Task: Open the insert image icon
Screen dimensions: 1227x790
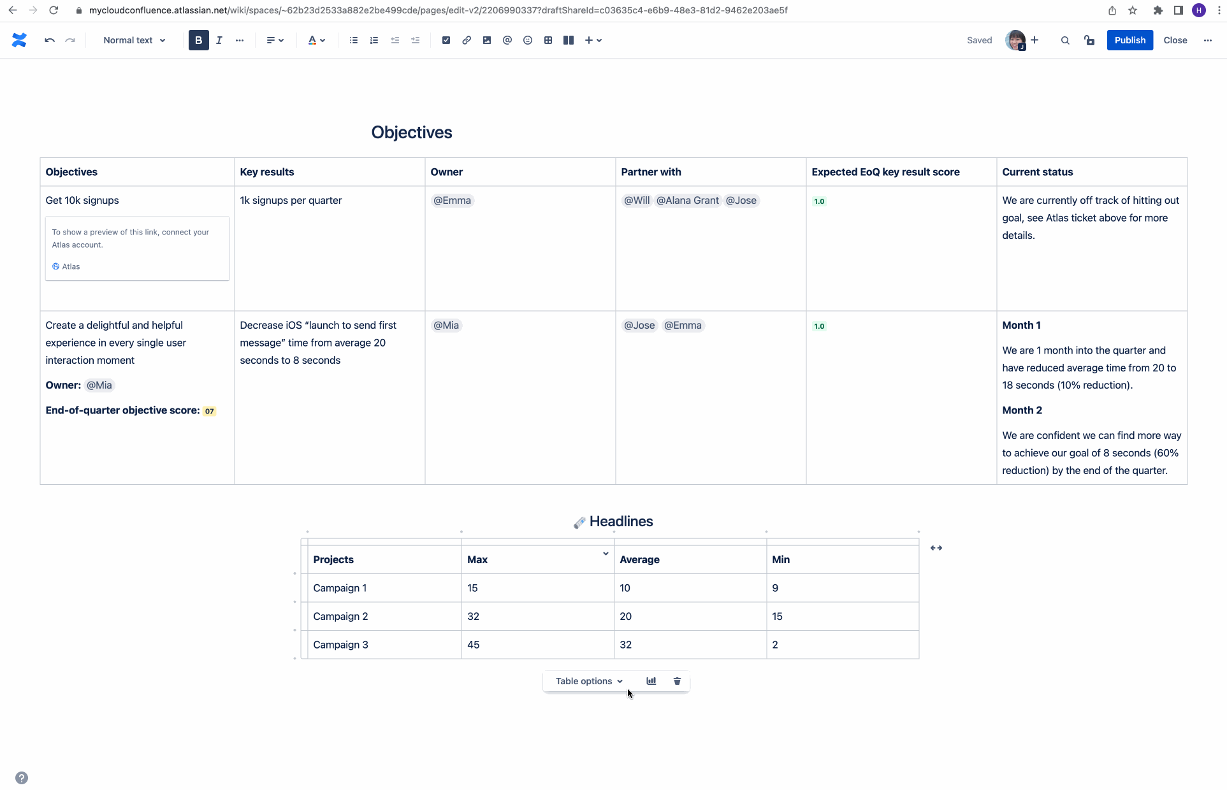Action: 486,40
